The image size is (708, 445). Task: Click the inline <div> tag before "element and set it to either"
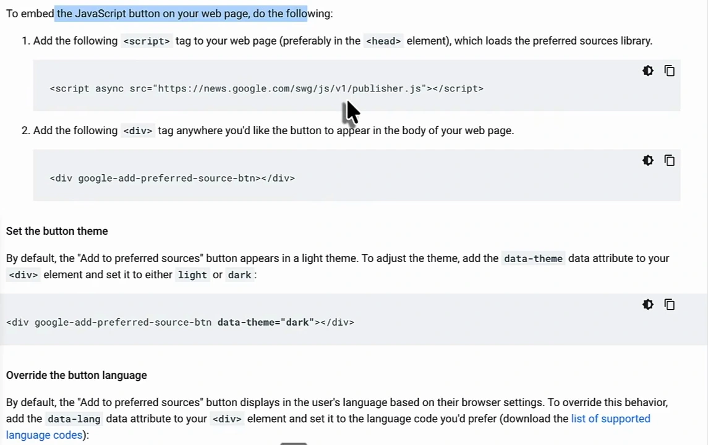click(x=23, y=275)
